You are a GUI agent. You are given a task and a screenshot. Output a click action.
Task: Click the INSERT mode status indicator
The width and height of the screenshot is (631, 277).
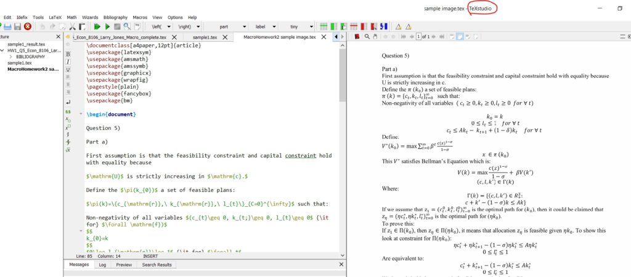click(150, 256)
